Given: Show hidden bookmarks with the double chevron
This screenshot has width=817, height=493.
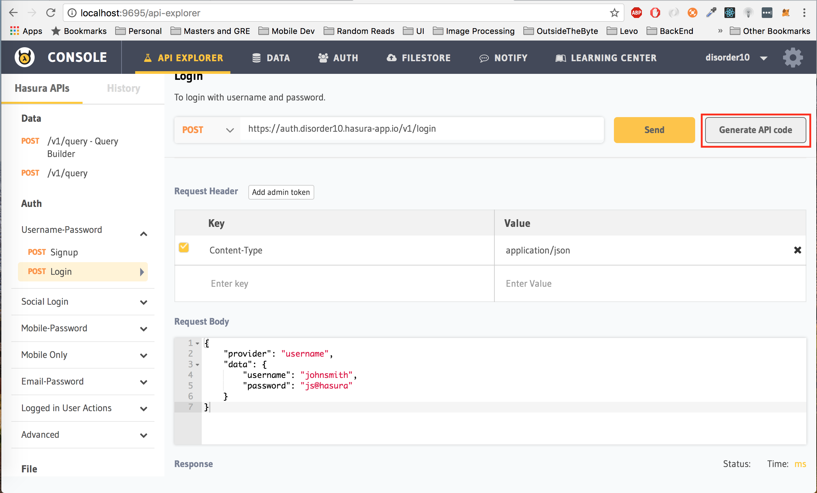Looking at the screenshot, I should tap(720, 31).
